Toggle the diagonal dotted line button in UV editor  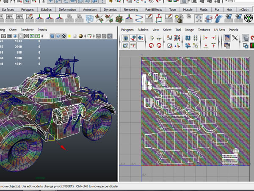235,38
